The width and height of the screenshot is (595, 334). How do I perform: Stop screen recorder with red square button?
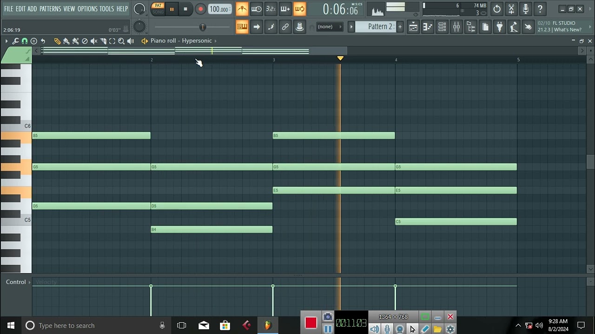tap(311, 323)
